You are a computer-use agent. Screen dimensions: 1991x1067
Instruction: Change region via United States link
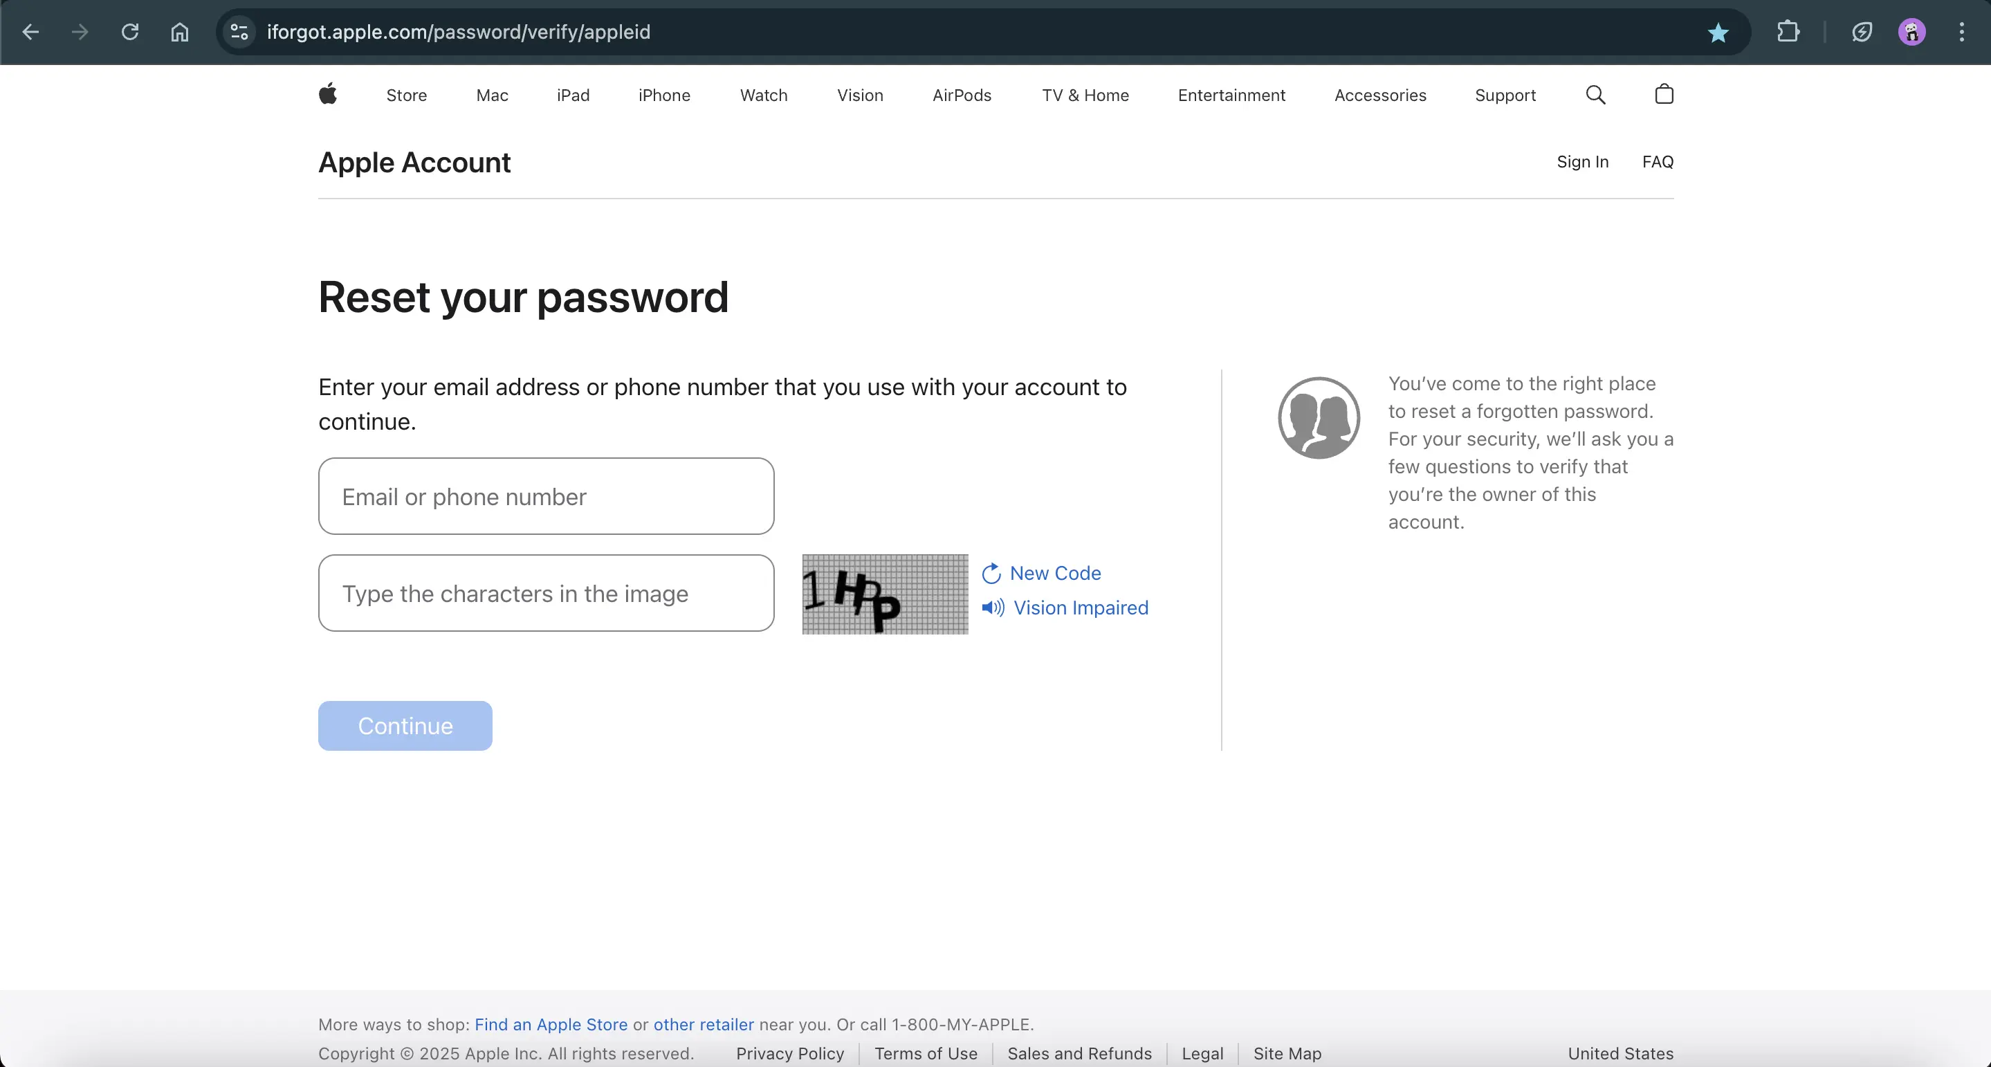[x=1620, y=1053]
